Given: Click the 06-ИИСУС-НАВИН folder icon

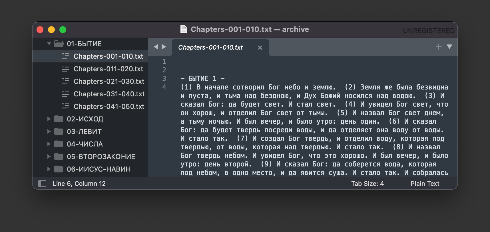Looking at the screenshot, I should point(59,169).
